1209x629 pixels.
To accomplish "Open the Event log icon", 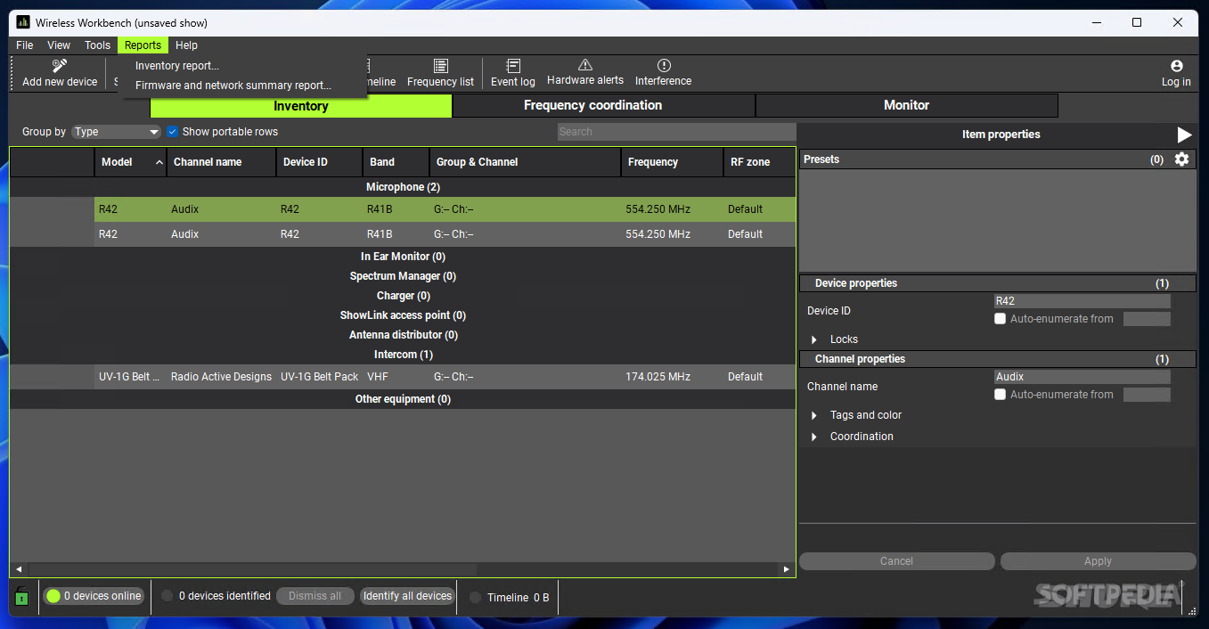I will (x=513, y=65).
